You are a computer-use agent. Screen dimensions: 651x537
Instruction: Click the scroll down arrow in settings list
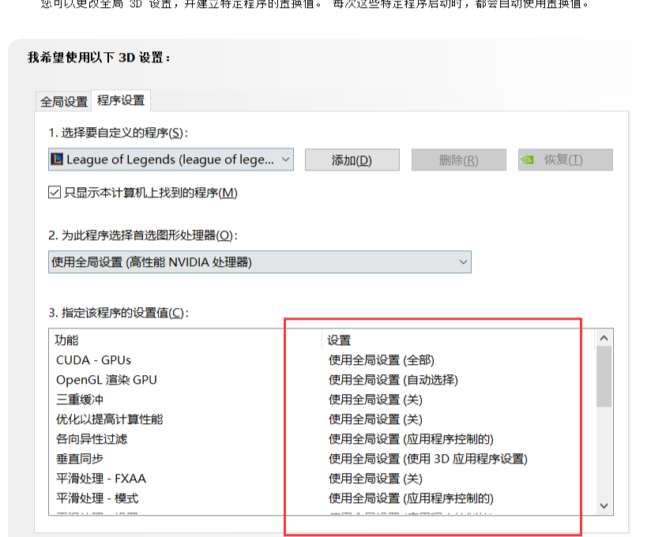pos(604,506)
